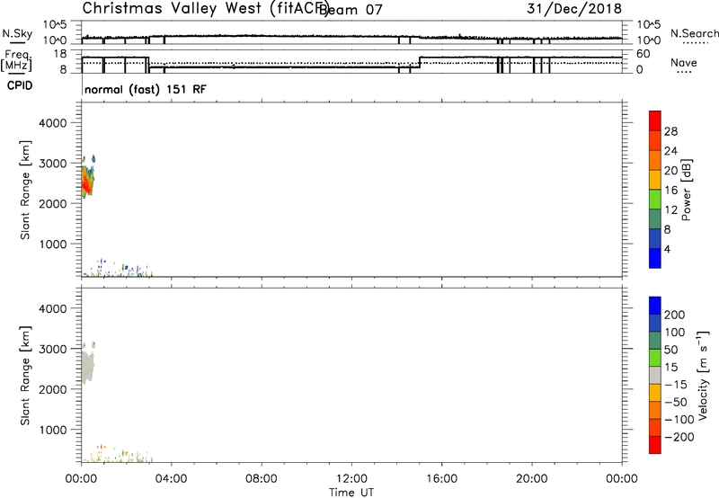Screen dimensions: 719x498
Task: Pick the light green segment of Velocity color bar
Action: 655,358
